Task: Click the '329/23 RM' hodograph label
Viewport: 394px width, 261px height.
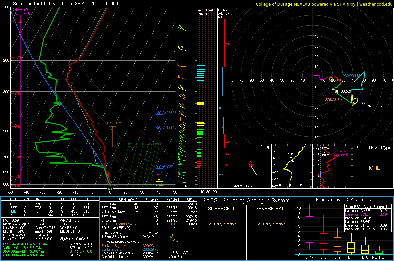Action: pos(334,100)
